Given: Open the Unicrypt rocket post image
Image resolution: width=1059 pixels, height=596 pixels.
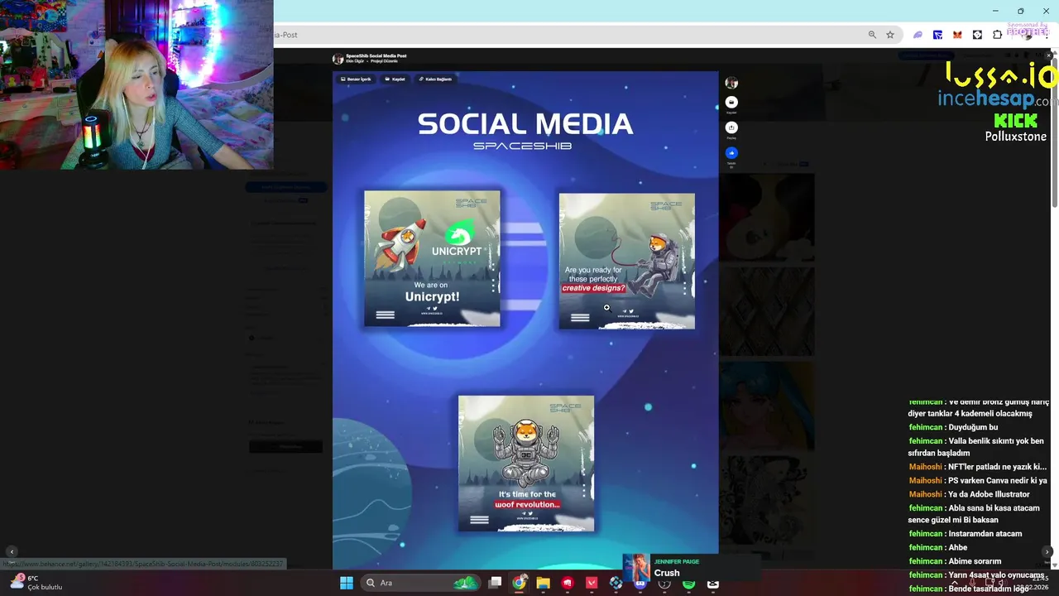Looking at the screenshot, I should [x=432, y=258].
